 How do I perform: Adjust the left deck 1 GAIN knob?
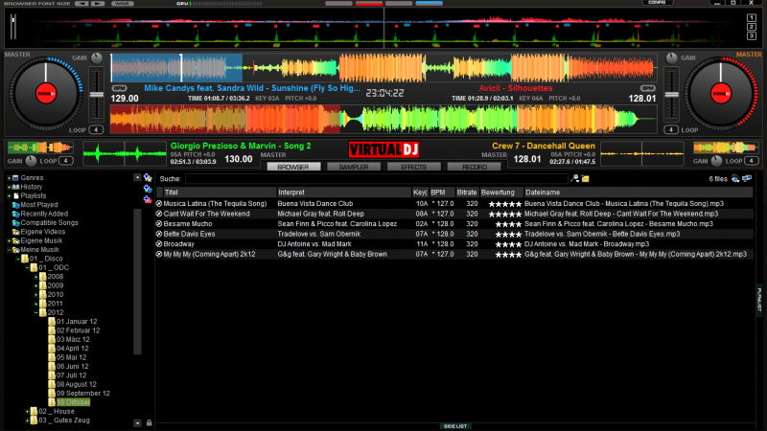(x=97, y=58)
